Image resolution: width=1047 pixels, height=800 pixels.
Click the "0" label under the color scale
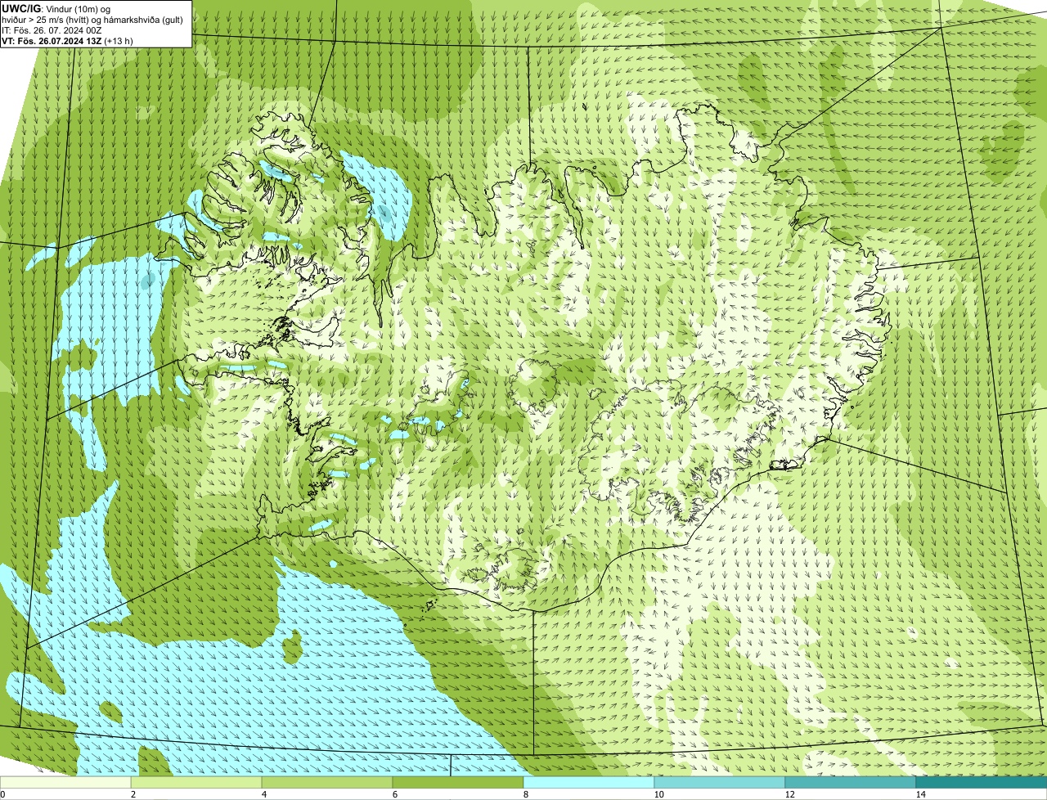pyautogui.click(x=2, y=794)
